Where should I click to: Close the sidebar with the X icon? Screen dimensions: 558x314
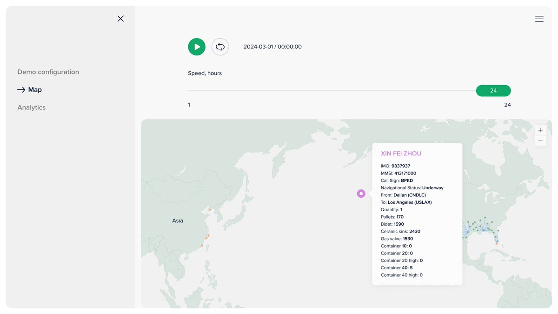pos(120,19)
